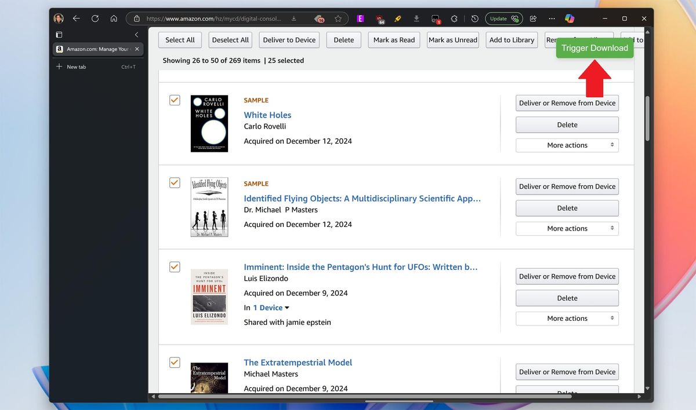
Task: Expand More actions for White Holes
Action: tap(567, 145)
